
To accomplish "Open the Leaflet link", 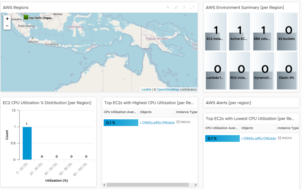I will tap(146, 89).
